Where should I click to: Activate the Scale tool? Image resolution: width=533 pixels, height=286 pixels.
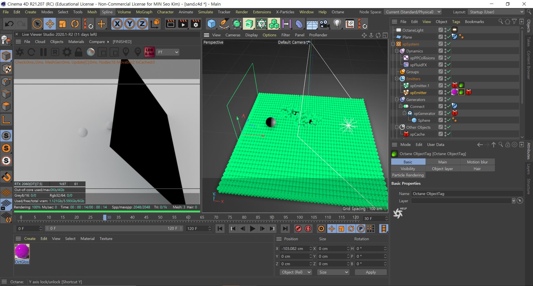coord(62,24)
